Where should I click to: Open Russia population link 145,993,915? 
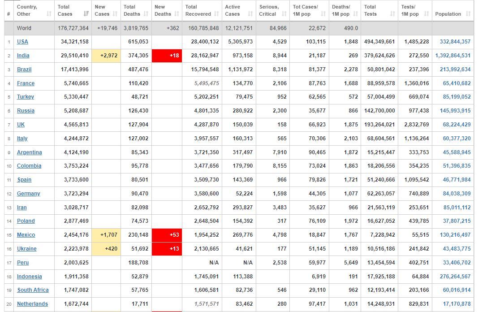click(x=455, y=111)
